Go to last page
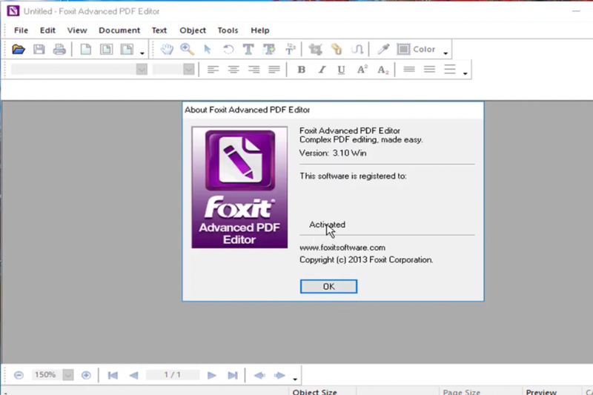Viewport: 593px width, 395px height. pos(233,375)
